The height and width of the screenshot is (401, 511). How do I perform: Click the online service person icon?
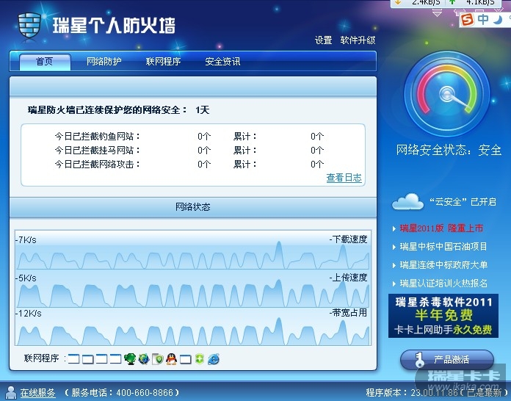click(x=11, y=392)
